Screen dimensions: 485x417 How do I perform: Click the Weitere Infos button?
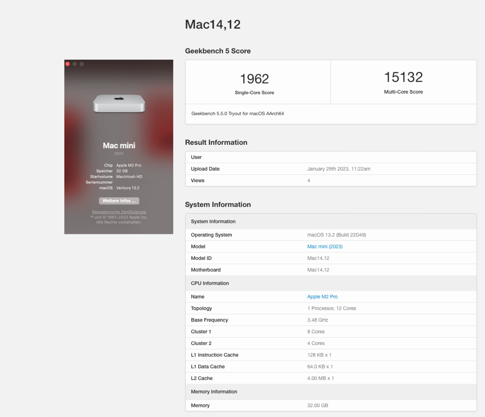pyautogui.click(x=119, y=201)
